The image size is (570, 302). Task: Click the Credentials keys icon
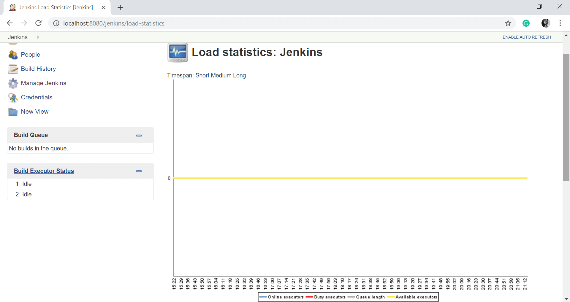(x=13, y=97)
